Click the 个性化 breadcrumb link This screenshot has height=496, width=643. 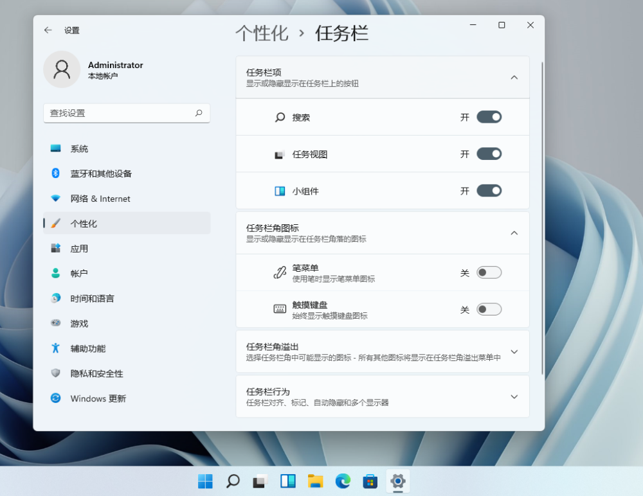point(262,33)
